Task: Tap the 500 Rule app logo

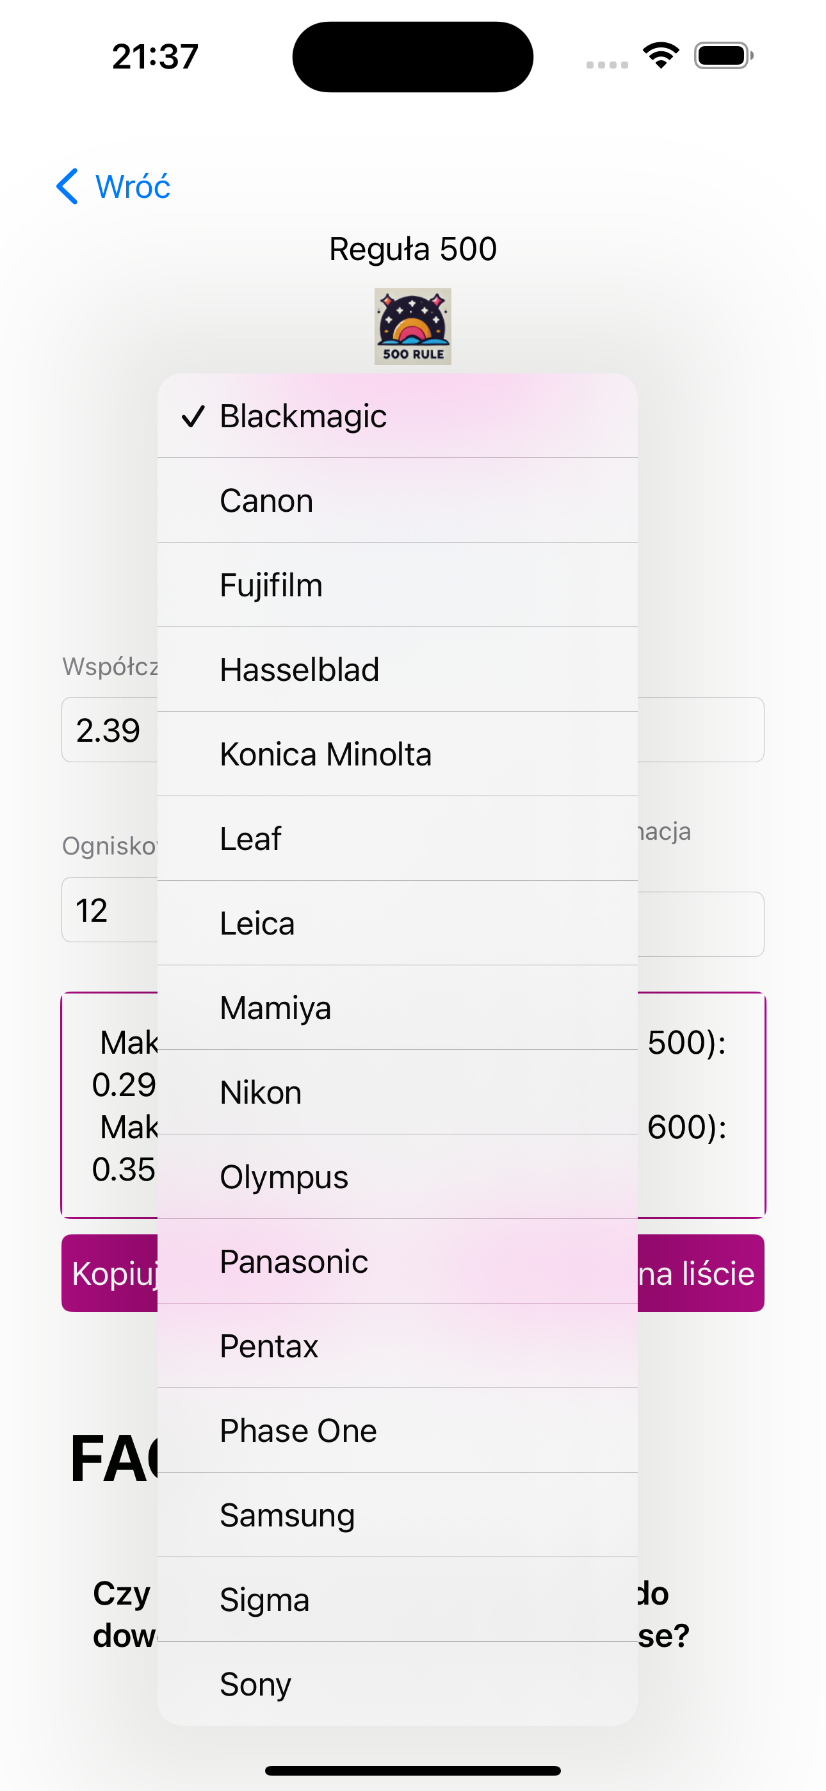Action: (413, 327)
